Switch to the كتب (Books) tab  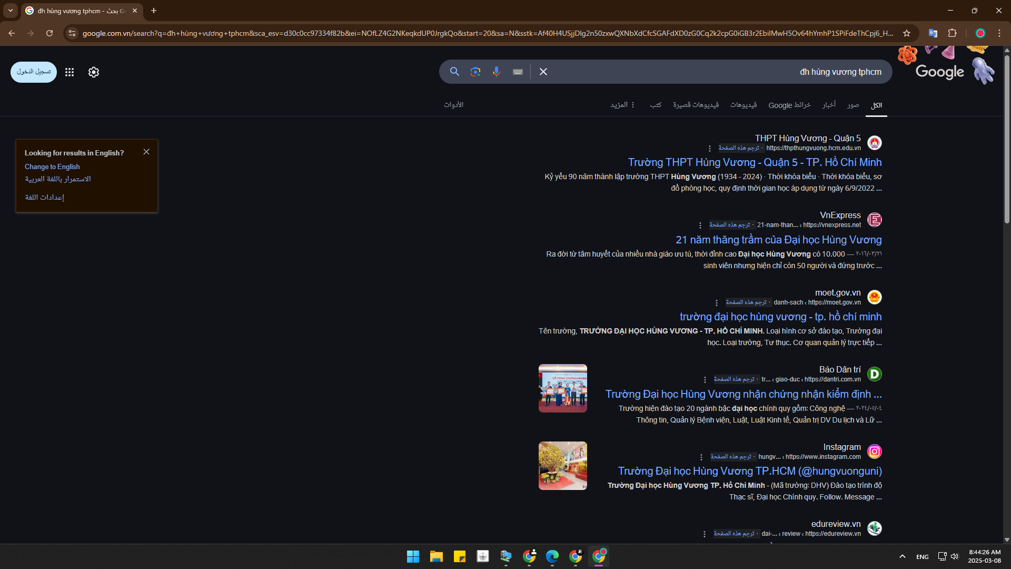656,105
